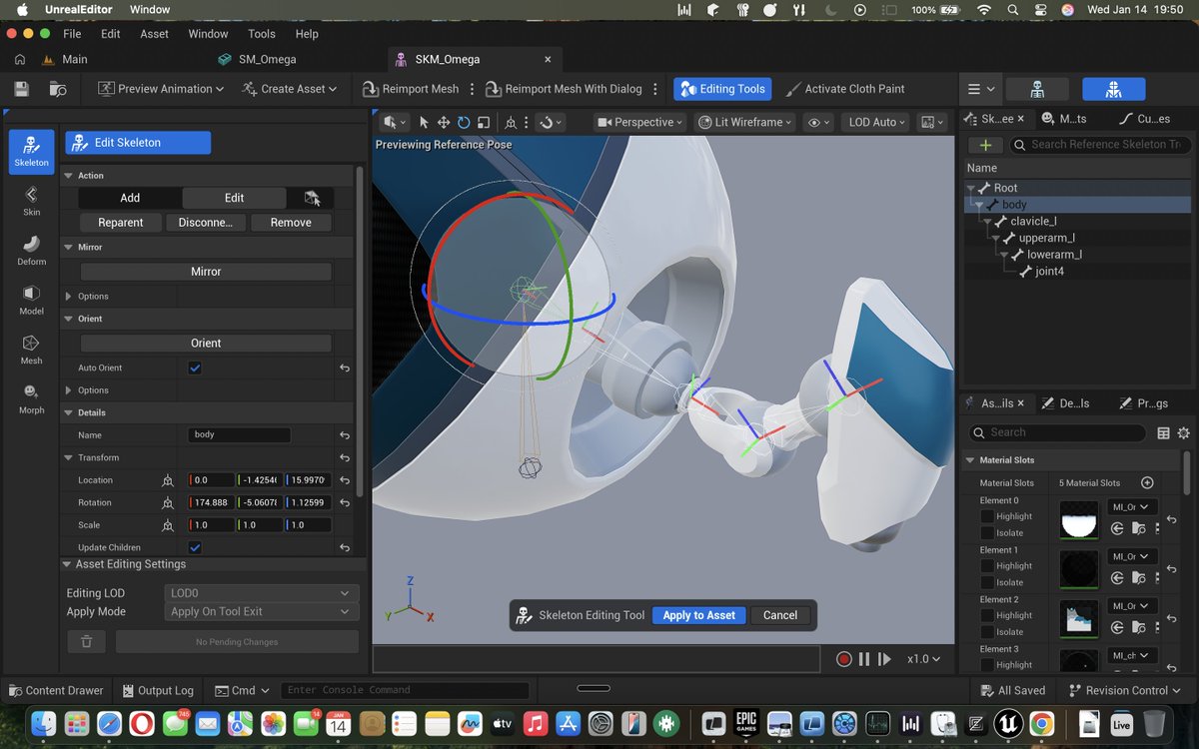Image resolution: width=1199 pixels, height=749 pixels.
Task: Add a new material slot with plus icon
Action: tap(1147, 482)
